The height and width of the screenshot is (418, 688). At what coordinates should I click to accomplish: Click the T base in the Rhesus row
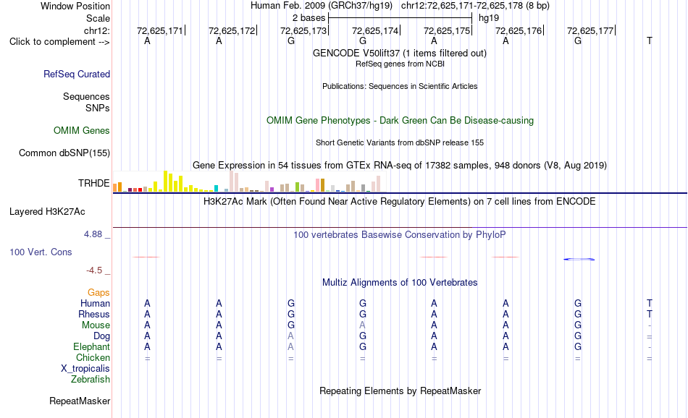click(650, 314)
